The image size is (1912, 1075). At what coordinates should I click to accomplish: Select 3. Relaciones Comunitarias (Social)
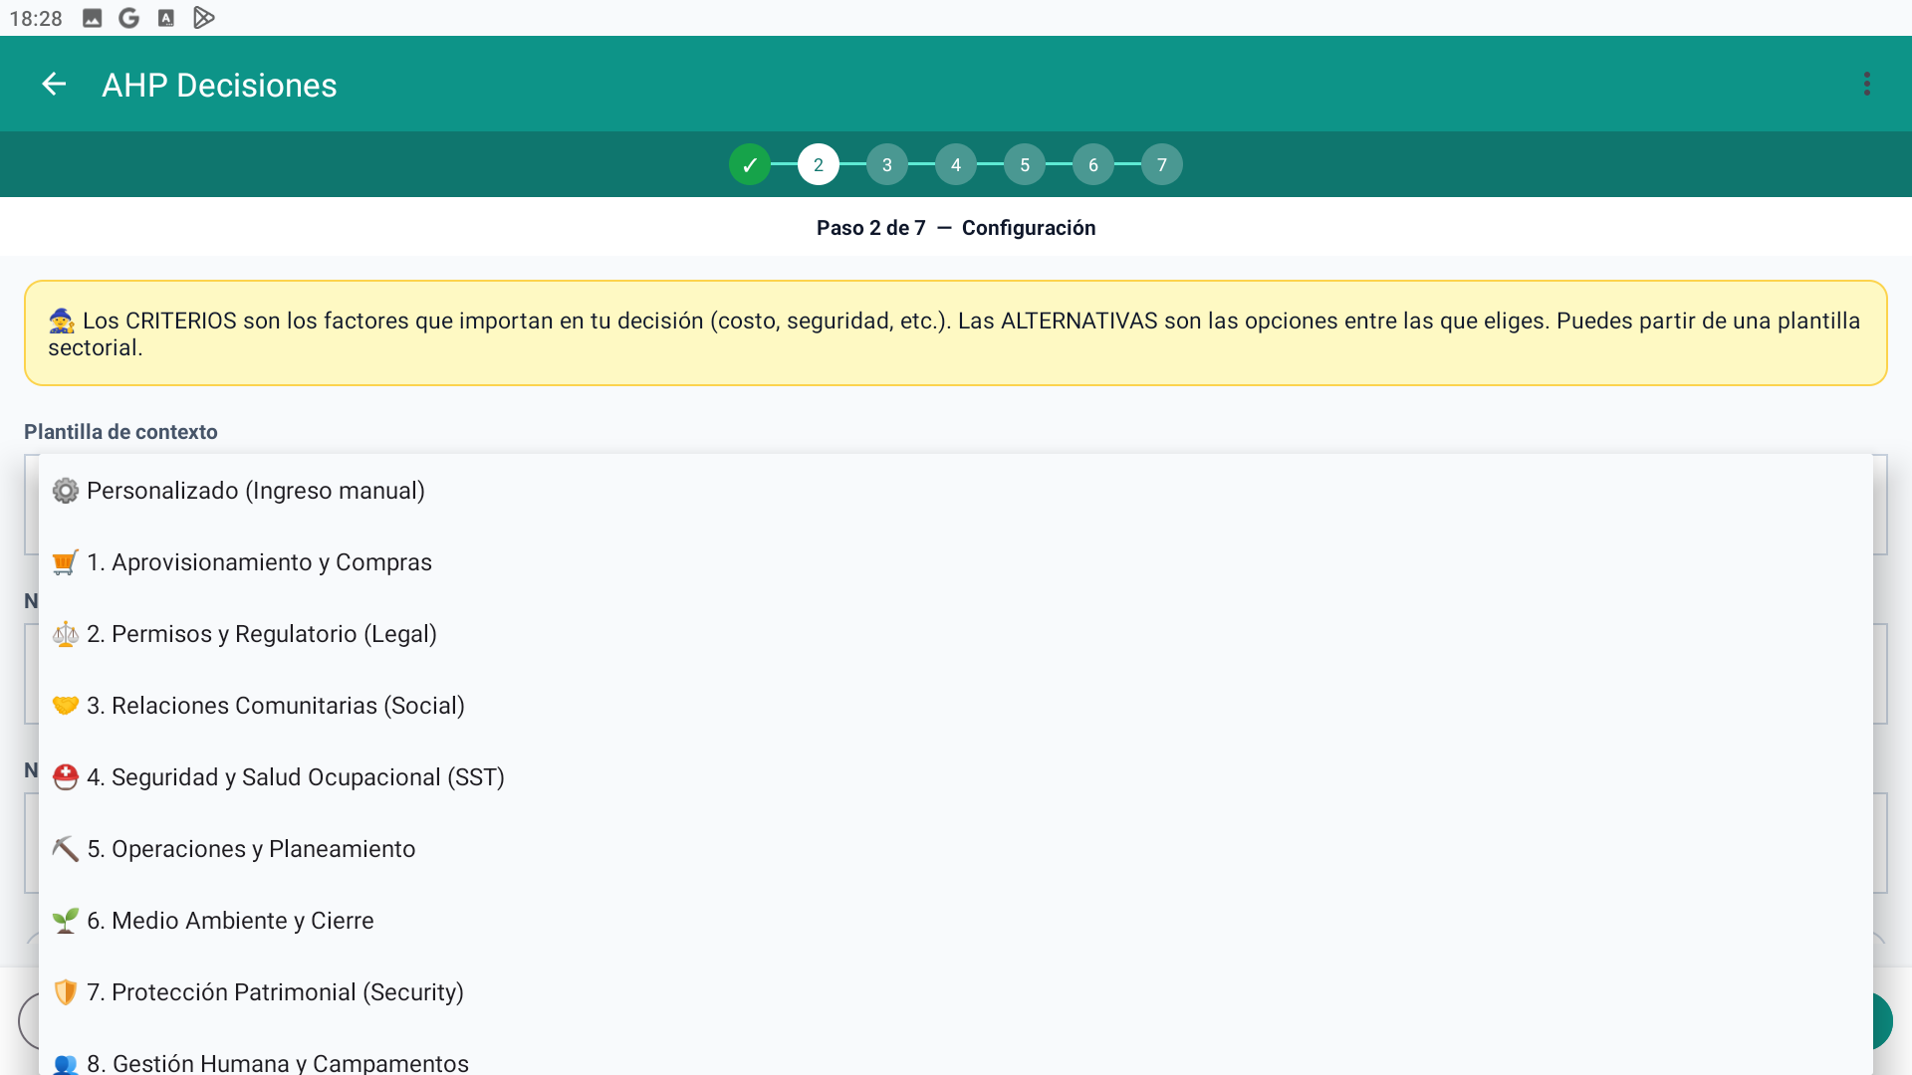(956, 706)
